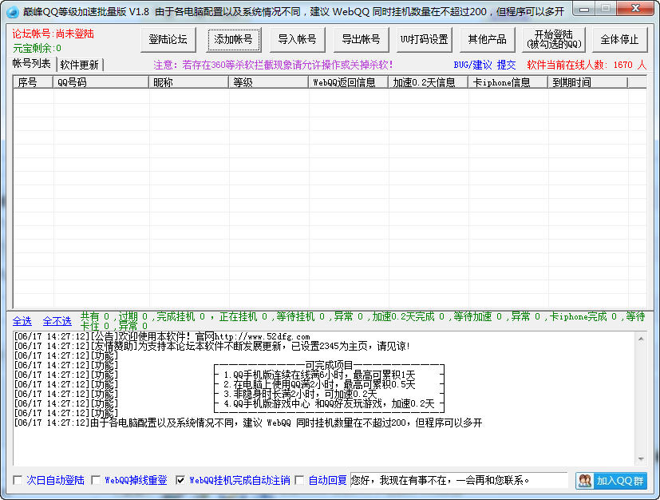660x500 pixels.
Task: Enable WebQQ掉线重登 checkbox
Action: [96, 480]
